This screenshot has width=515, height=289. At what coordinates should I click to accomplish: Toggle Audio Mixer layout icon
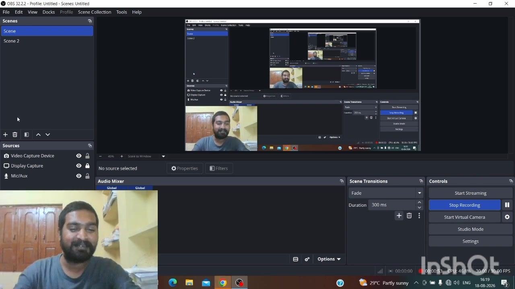pyautogui.click(x=295, y=259)
